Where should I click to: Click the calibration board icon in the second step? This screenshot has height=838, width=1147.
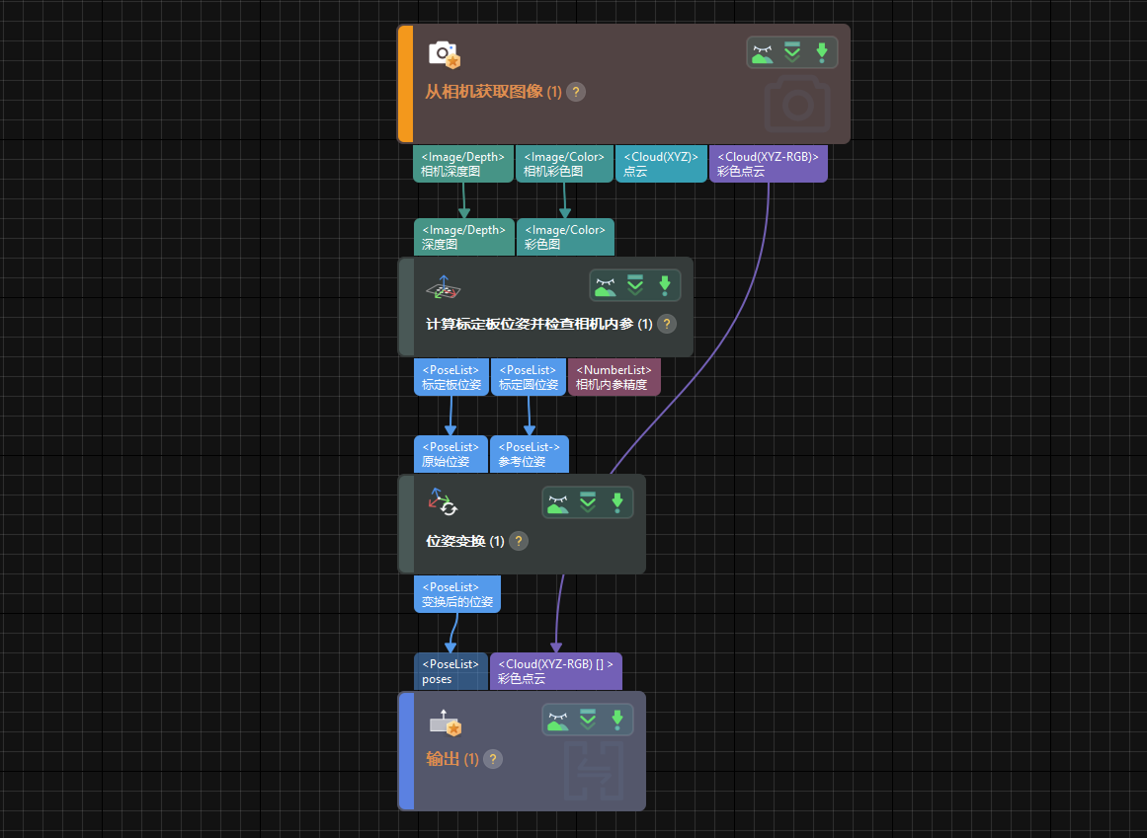click(x=444, y=287)
